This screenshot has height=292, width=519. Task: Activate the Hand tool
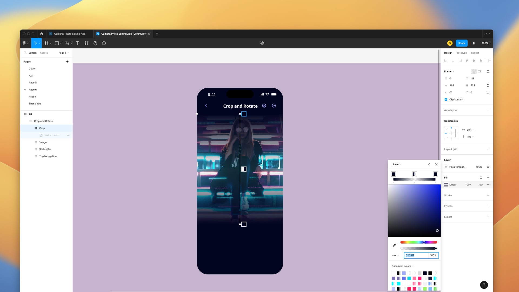click(x=95, y=43)
